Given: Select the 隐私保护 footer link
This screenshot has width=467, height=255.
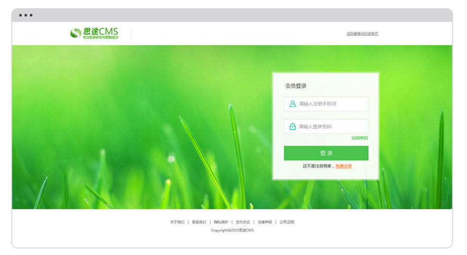Looking at the screenshot, I should 221,222.
